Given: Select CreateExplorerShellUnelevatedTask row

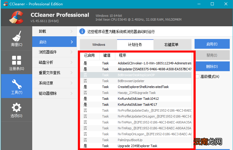Looking at the screenshot, I should click(136, 87).
